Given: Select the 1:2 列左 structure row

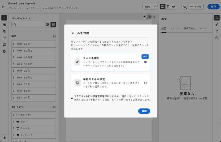Looking at the screenshot, I should [34, 51].
